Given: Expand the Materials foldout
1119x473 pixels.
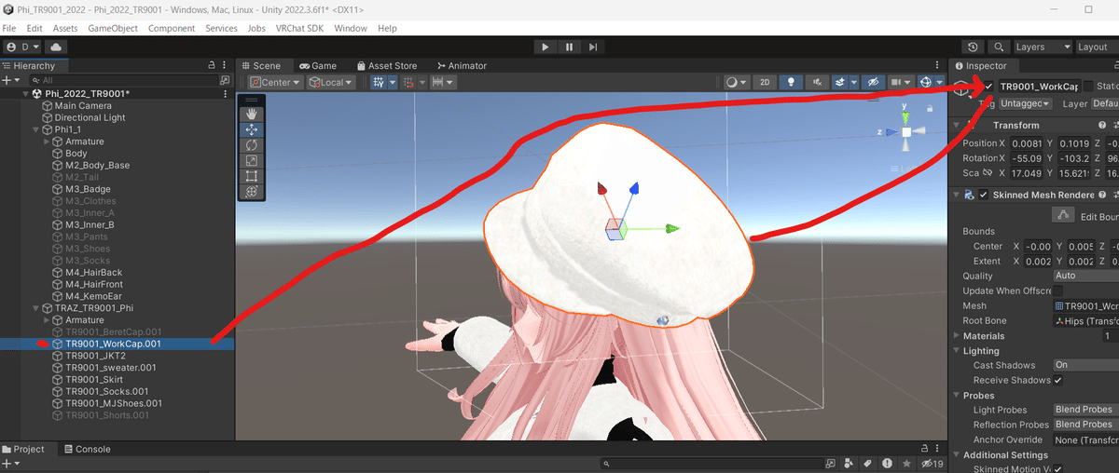Looking at the screenshot, I should pos(956,335).
